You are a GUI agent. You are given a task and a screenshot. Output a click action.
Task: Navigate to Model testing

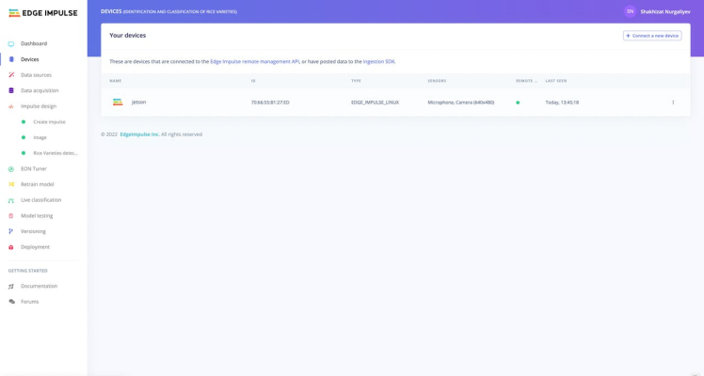[x=37, y=215]
